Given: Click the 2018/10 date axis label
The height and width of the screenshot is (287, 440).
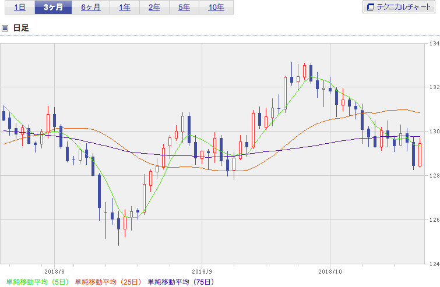Looking at the screenshot, I should click(x=330, y=272).
